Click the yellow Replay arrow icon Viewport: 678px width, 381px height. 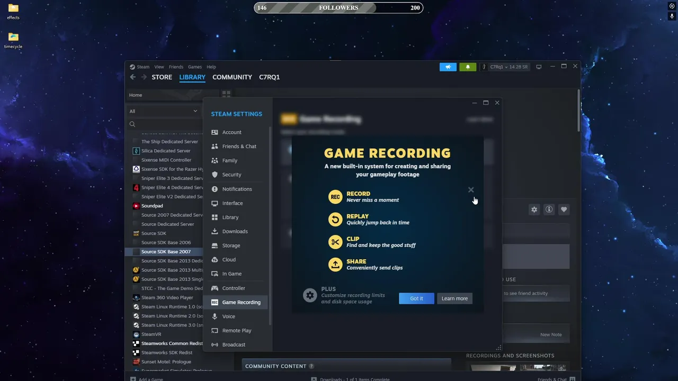335,219
